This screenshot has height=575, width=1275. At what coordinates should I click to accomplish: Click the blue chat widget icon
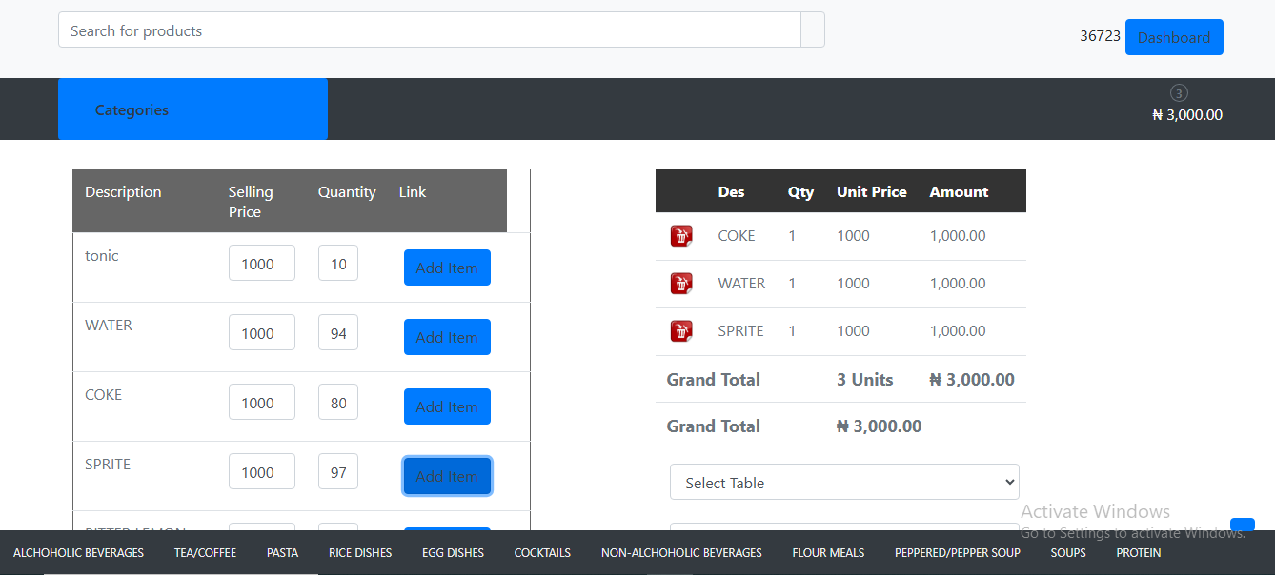coord(1242,525)
